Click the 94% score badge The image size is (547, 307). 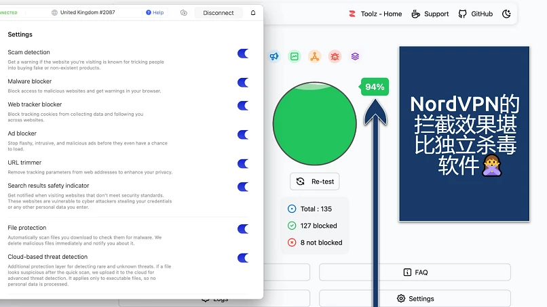point(375,87)
